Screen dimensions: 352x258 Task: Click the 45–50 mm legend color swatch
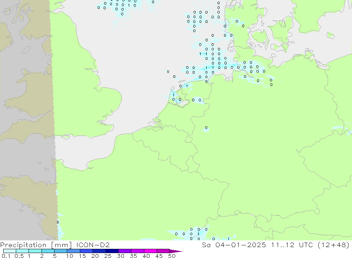[163, 251]
